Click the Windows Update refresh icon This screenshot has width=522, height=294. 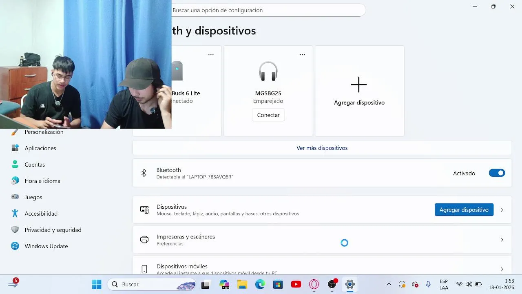(15, 246)
